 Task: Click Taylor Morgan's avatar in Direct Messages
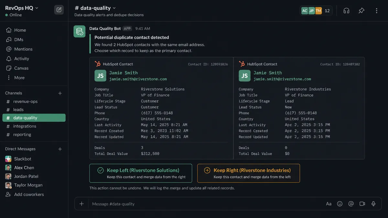[8, 185]
